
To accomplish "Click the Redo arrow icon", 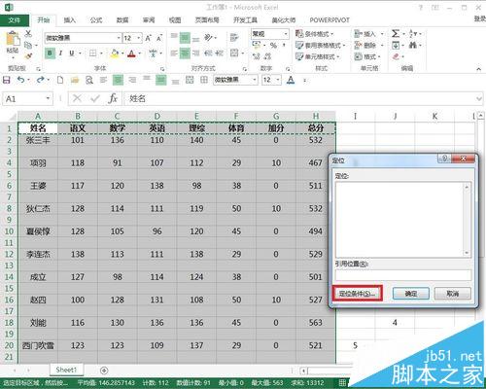I will click(40, 80).
